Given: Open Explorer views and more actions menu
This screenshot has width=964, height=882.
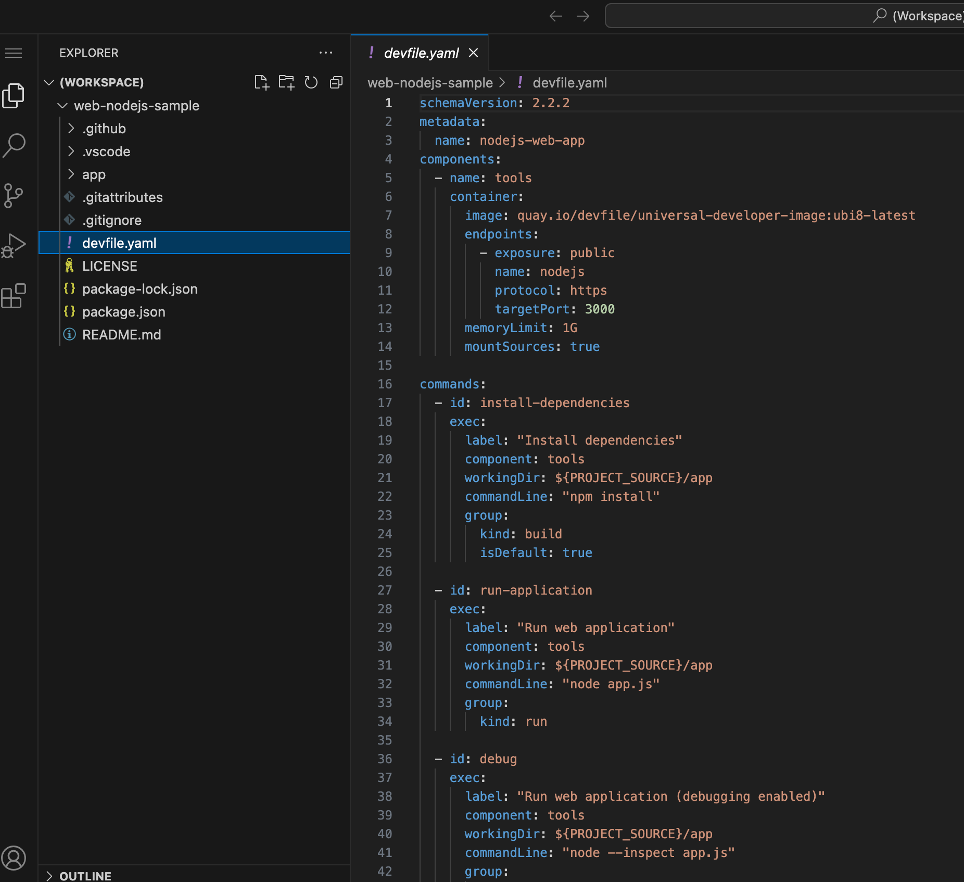Looking at the screenshot, I should click(x=326, y=53).
